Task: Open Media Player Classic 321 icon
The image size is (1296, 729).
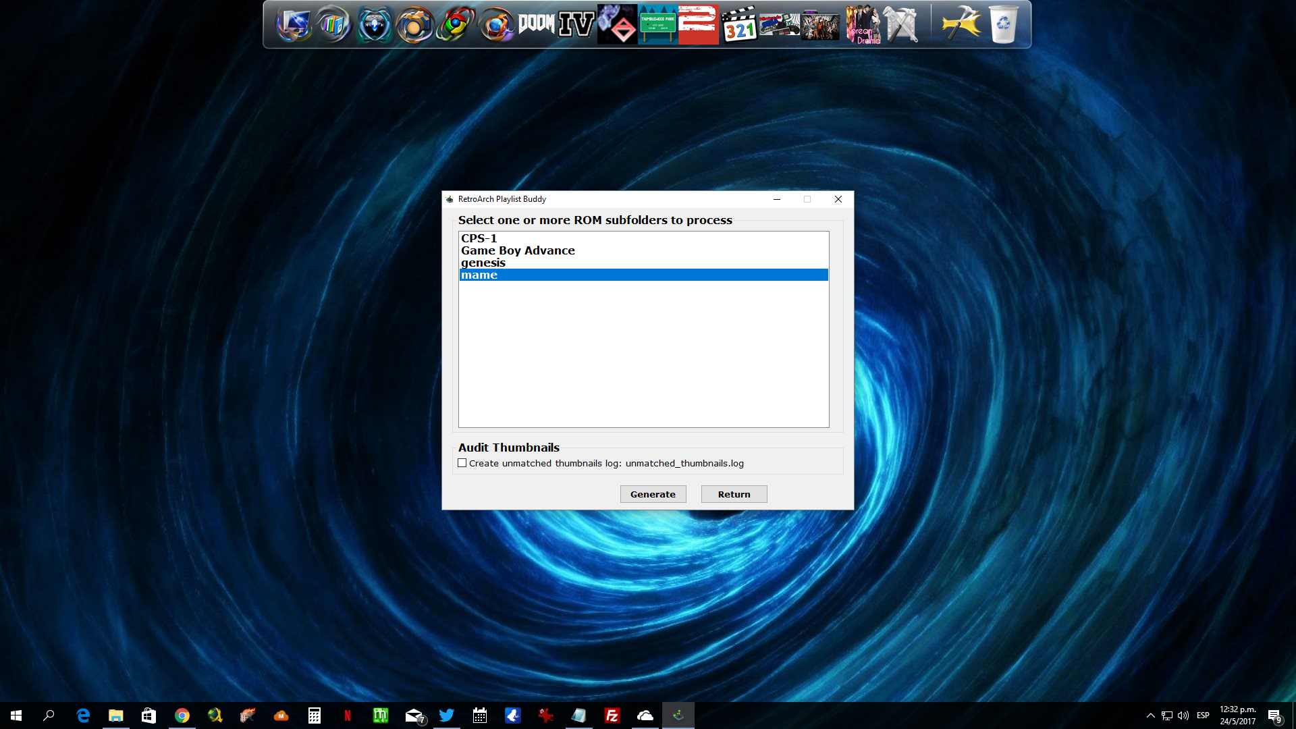Action: (739, 25)
